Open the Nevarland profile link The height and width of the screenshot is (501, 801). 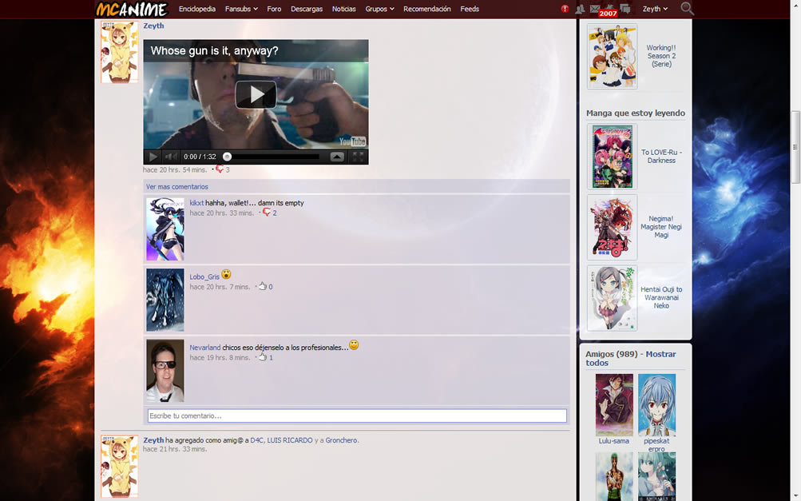click(x=205, y=348)
